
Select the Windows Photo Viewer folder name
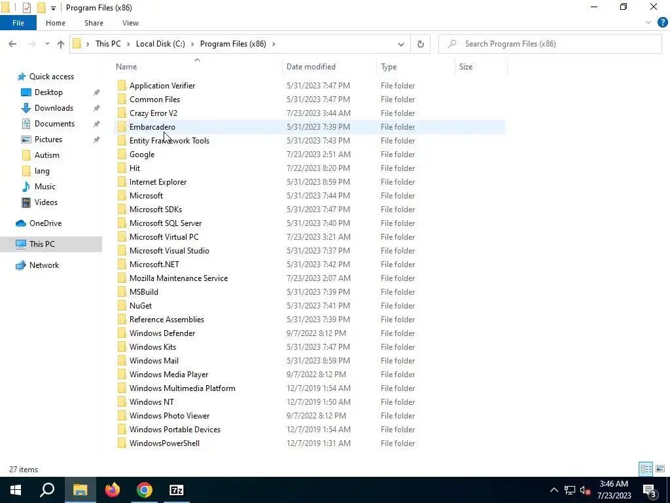(x=169, y=416)
